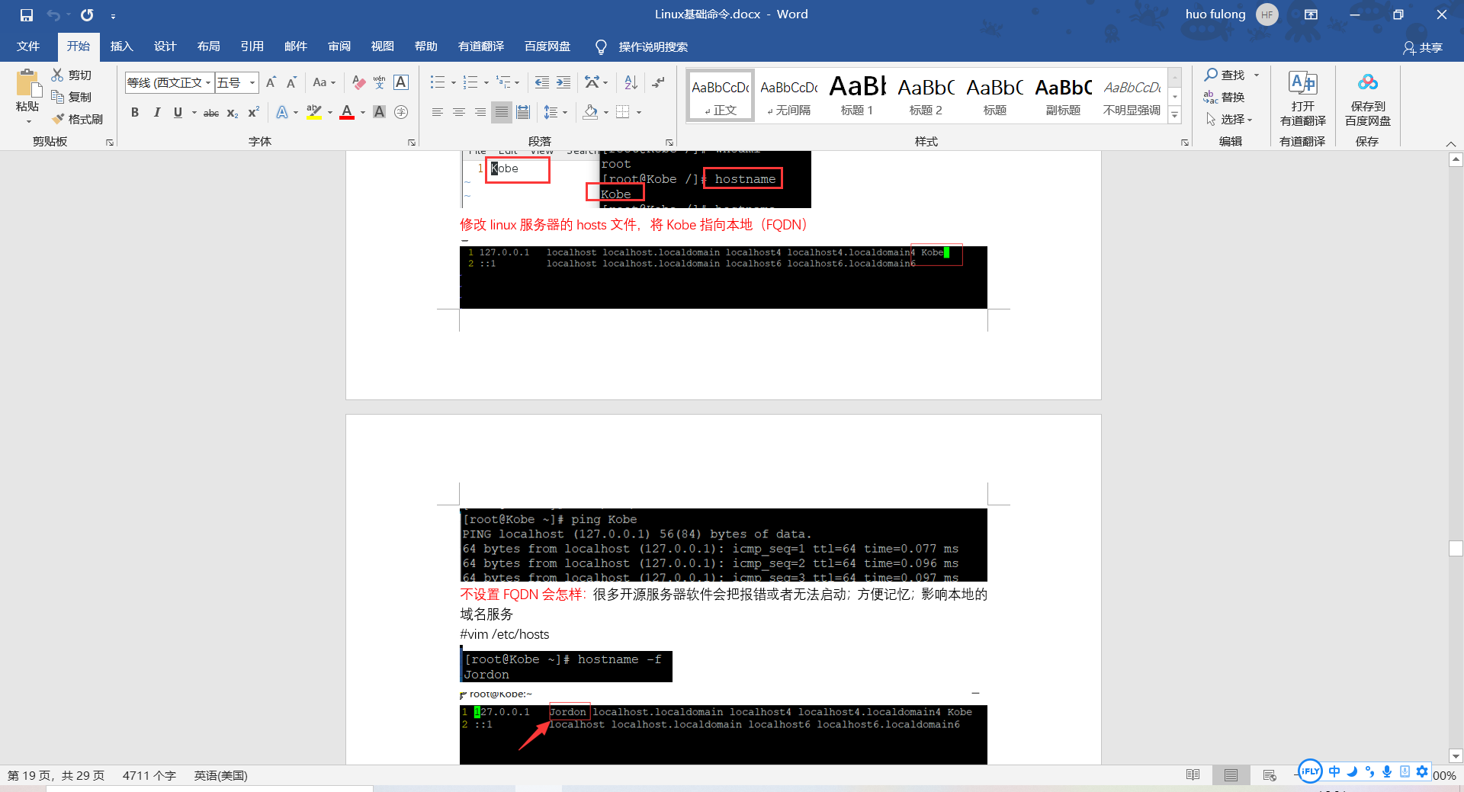Open the 文件 menu
The image size is (1464, 792).
point(28,46)
